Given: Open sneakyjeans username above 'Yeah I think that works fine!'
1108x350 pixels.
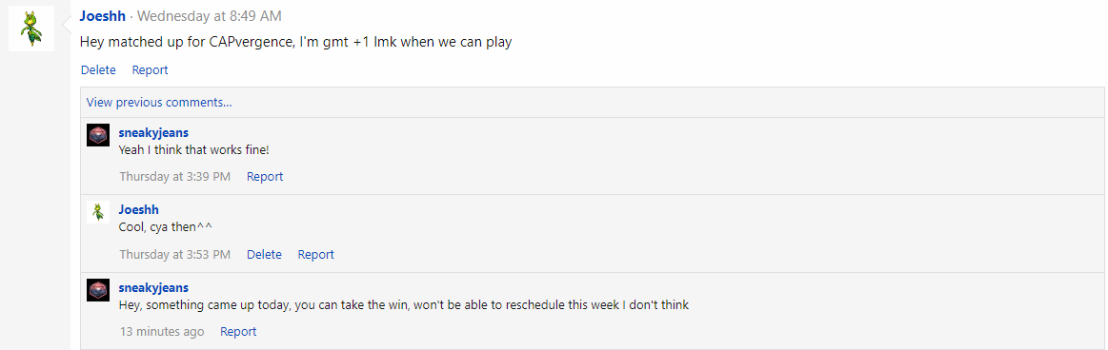Looking at the screenshot, I should [153, 132].
